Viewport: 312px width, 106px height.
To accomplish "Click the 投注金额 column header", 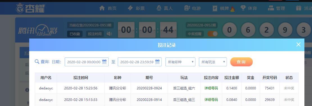I will pos(232,78).
